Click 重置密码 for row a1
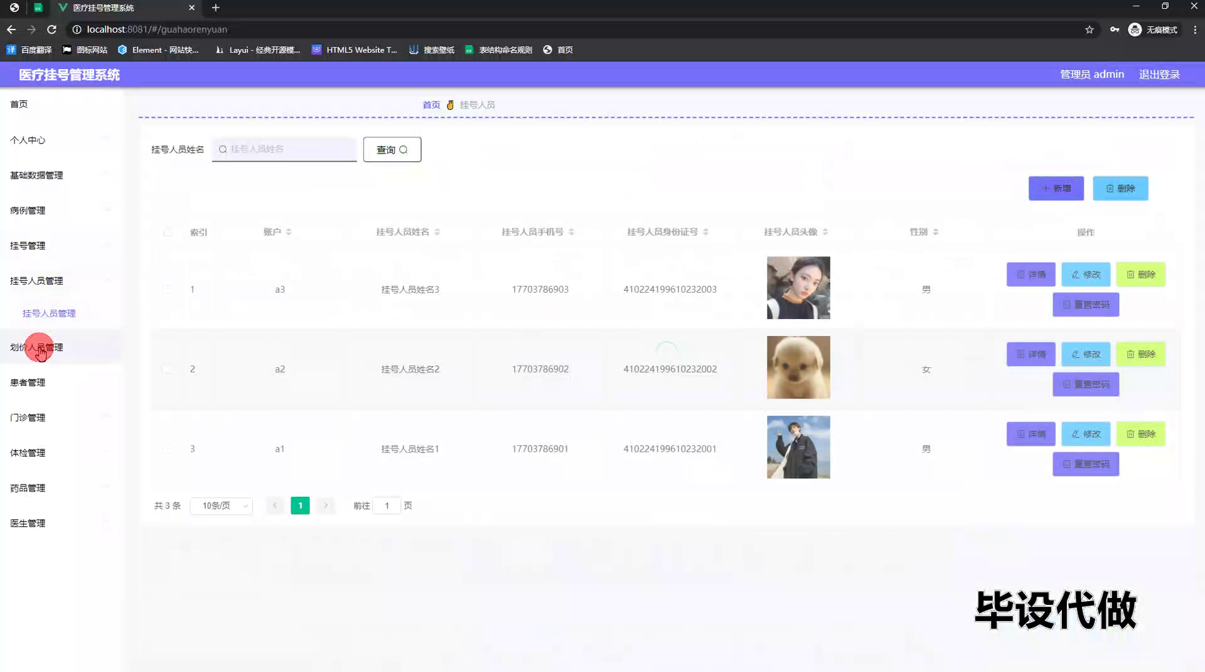1205x672 pixels. [x=1086, y=464]
